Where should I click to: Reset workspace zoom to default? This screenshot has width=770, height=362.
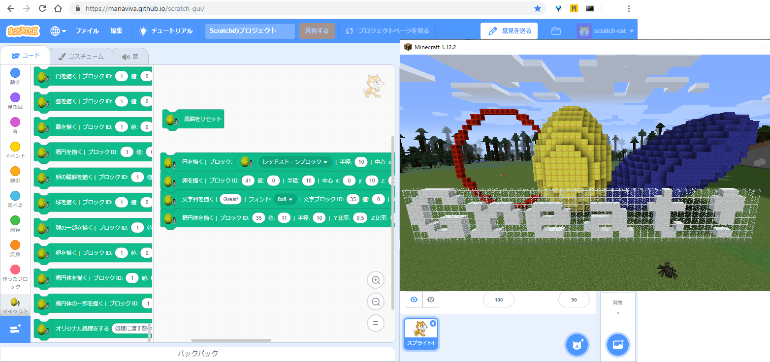pyautogui.click(x=376, y=323)
